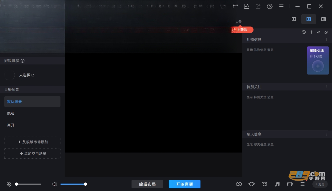This screenshot has width=332, height=191.
Task: Click the empty game process avatar circle
Action: [10, 75]
